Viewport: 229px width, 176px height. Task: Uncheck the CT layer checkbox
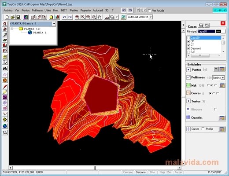pos(188,45)
